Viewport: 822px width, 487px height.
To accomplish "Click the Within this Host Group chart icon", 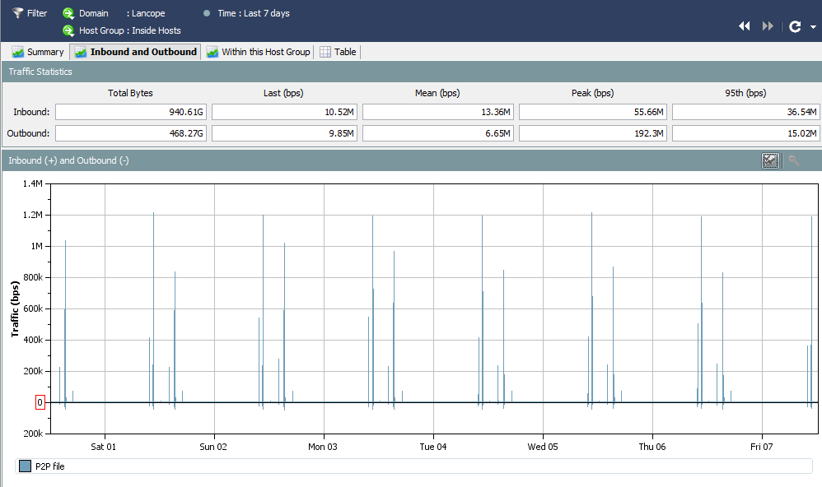I will (213, 52).
